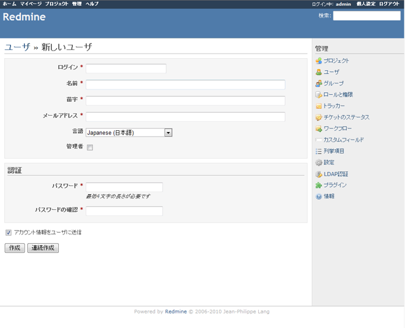
Task: Open LDAP認証 sidebar link text
Action: coord(336,174)
